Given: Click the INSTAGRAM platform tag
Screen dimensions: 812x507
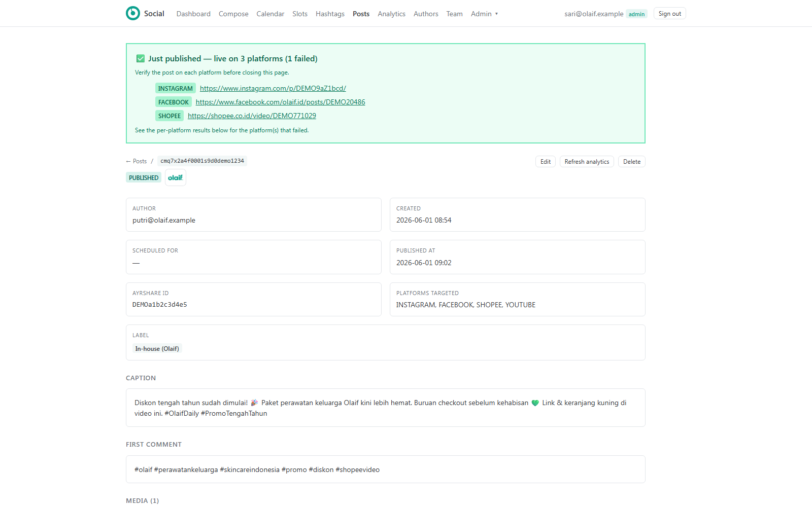Looking at the screenshot, I should pos(176,88).
